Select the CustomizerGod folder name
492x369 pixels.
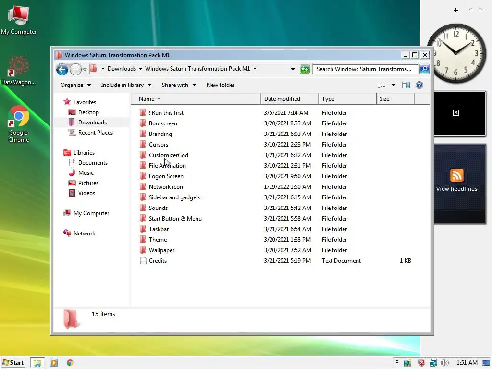click(169, 155)
